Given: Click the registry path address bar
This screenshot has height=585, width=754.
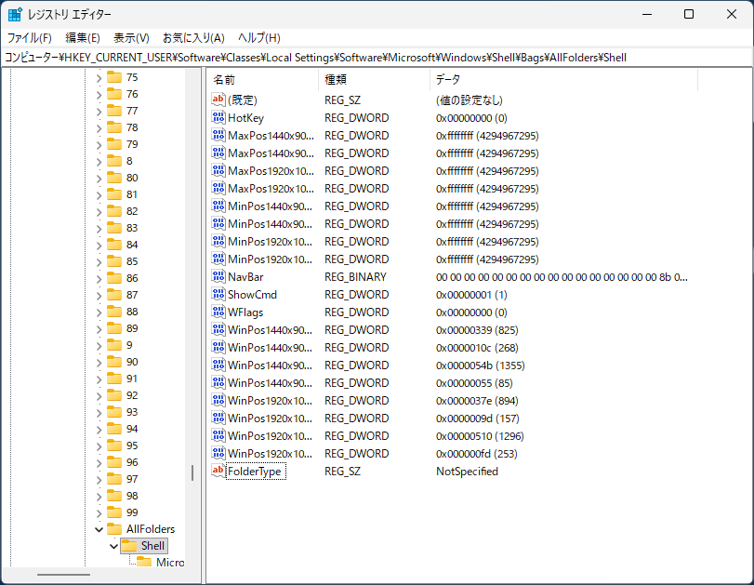Looking at the screenshot, I should click(372, 58).
